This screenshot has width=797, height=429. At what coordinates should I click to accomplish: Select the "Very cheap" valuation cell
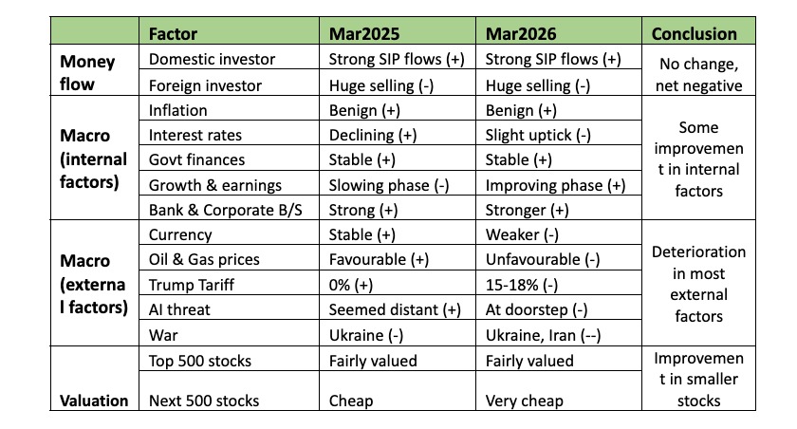(523, 400)
